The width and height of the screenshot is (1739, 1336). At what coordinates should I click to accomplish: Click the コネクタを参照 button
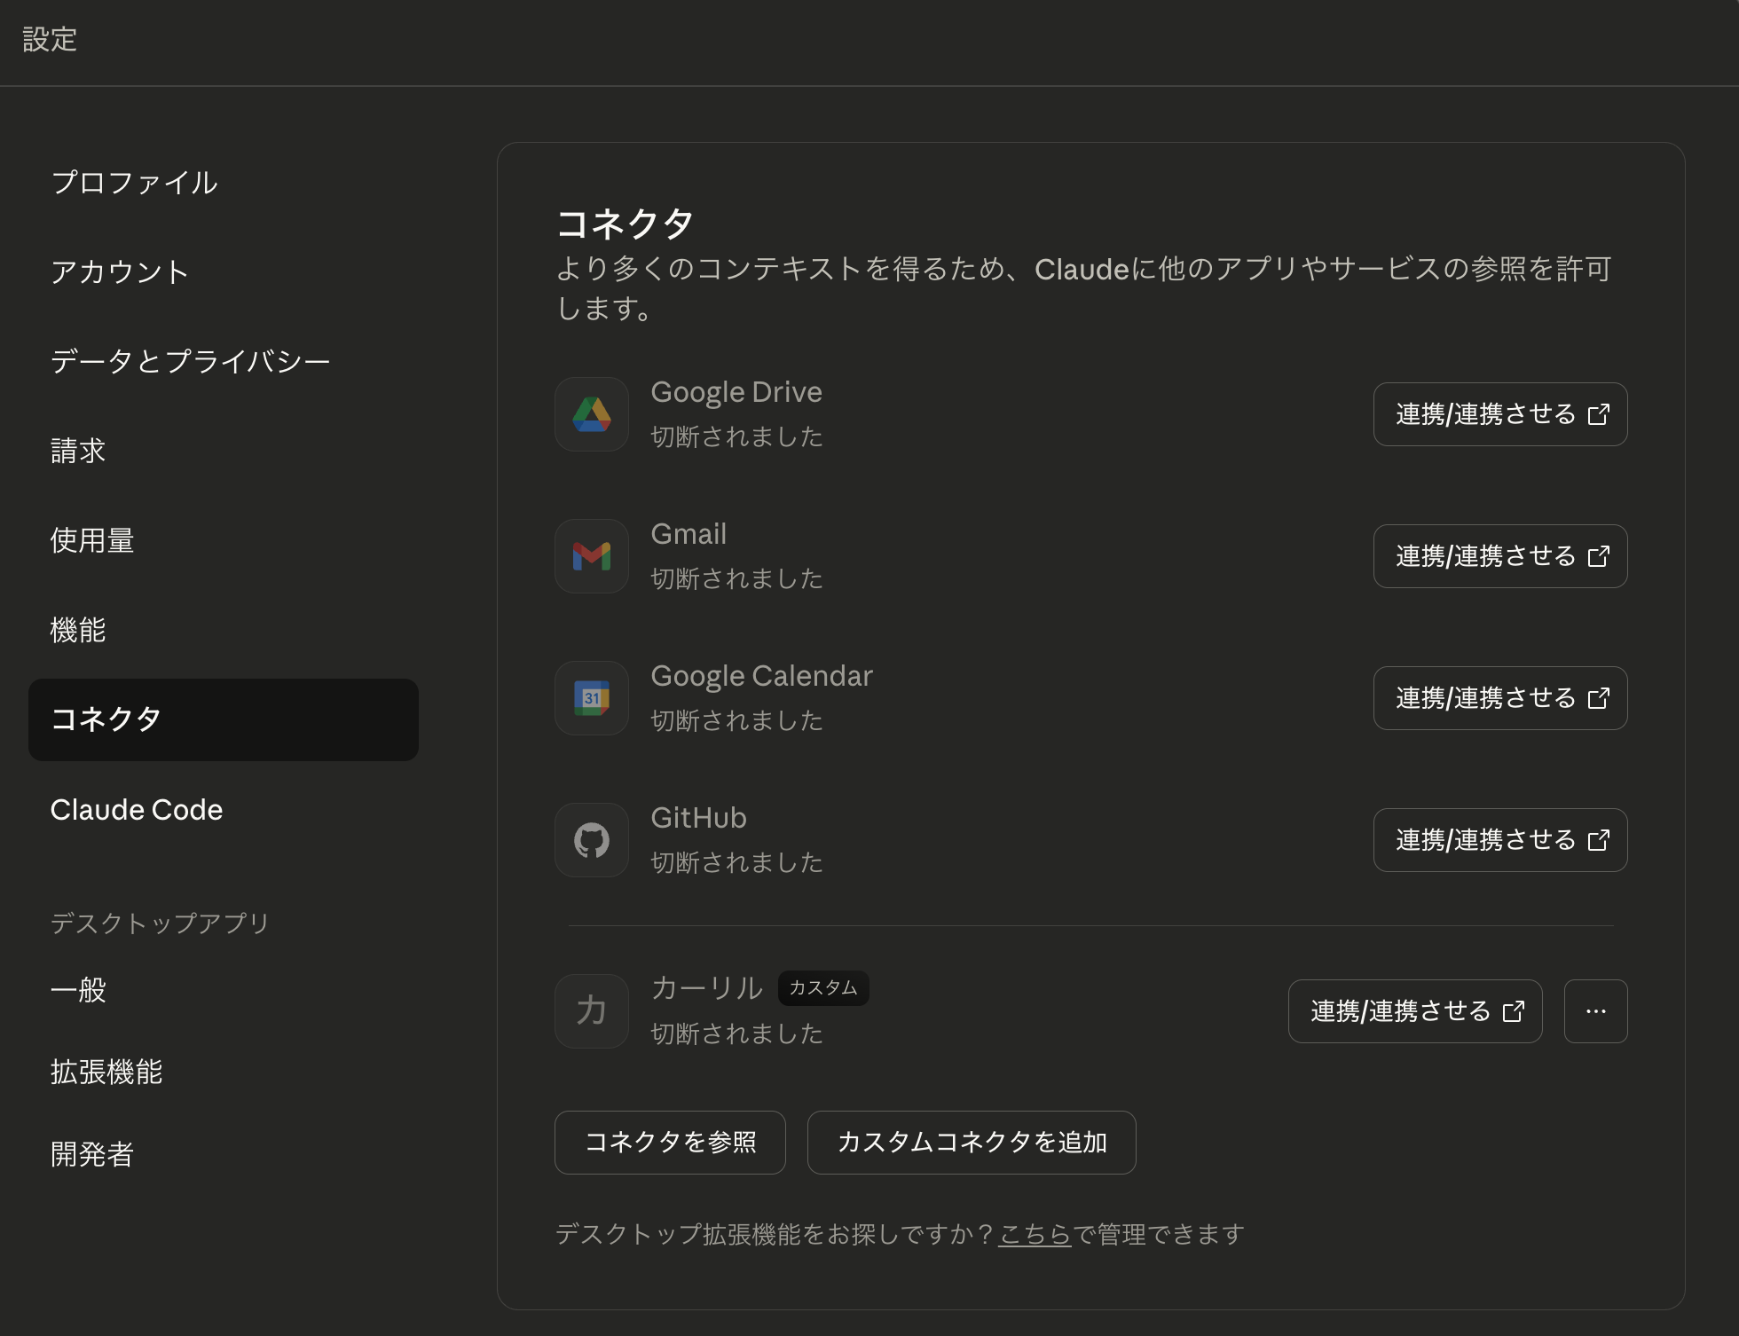(x=670, y=1143)
